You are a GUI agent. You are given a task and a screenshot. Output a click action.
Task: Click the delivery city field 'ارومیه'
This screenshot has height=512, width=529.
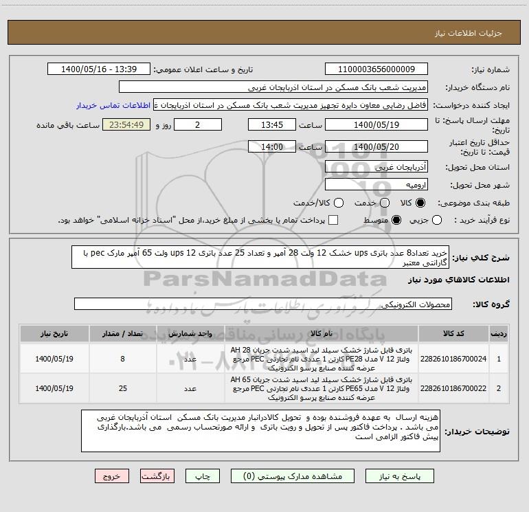pyautogui.click(x=376, y=185)
